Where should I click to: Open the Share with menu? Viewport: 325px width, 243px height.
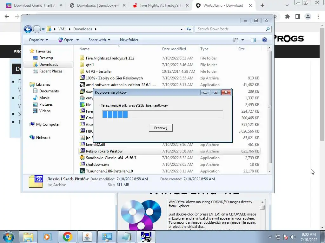(x=99, y=40)
